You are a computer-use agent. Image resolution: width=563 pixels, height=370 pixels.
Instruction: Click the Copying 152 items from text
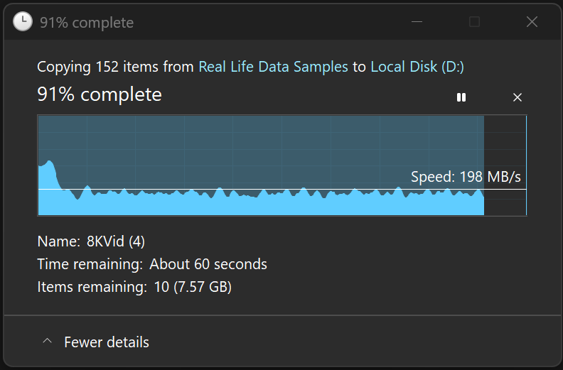[115, 67]
